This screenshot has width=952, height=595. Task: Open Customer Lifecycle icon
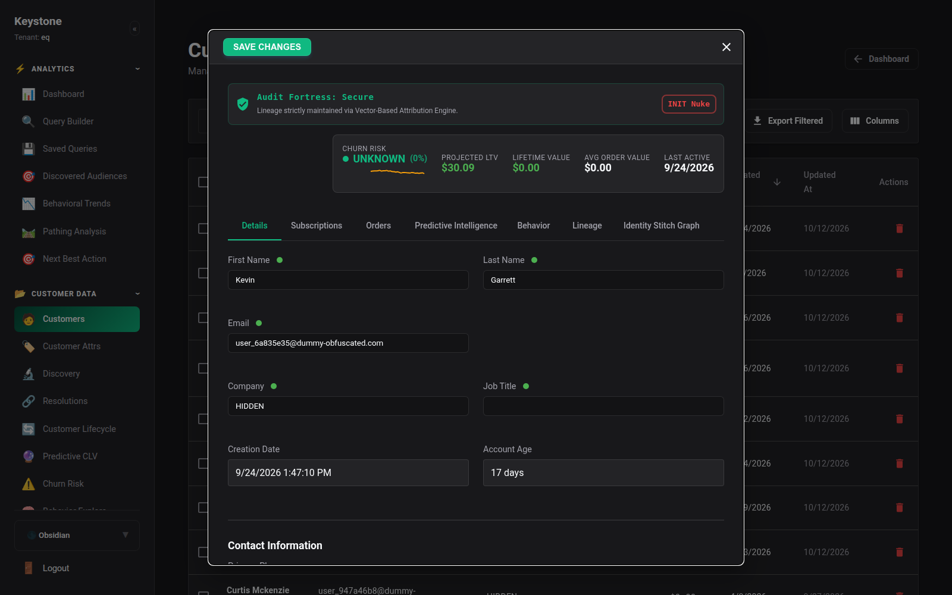pos(29,429)
